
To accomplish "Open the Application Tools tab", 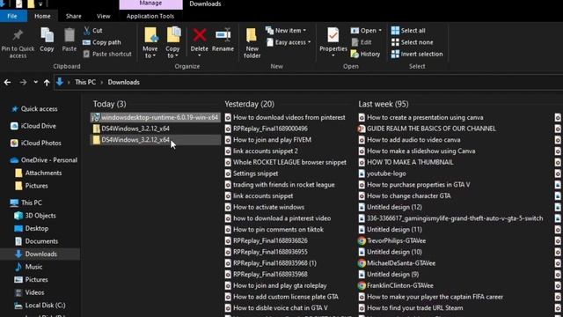I will click(x=150, y=16).
